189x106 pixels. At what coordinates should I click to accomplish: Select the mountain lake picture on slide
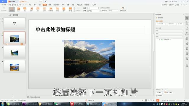coord(90,59)
